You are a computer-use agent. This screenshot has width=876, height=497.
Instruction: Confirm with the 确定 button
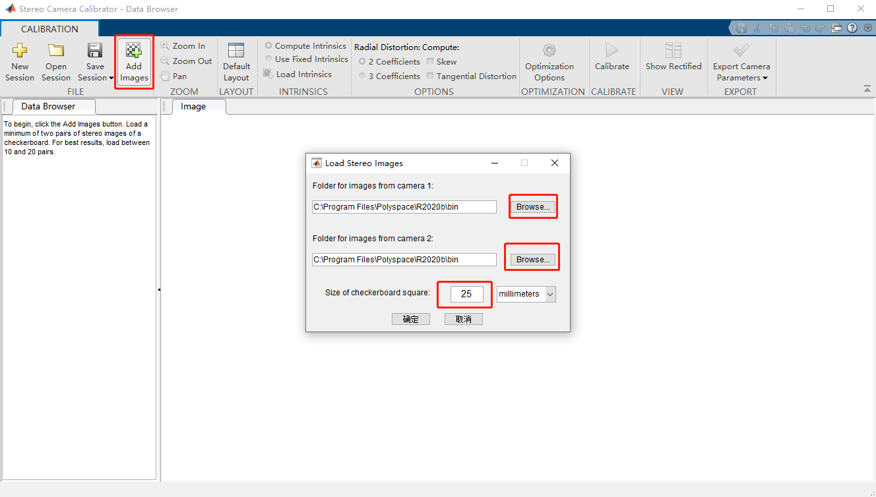pos(411,319)
